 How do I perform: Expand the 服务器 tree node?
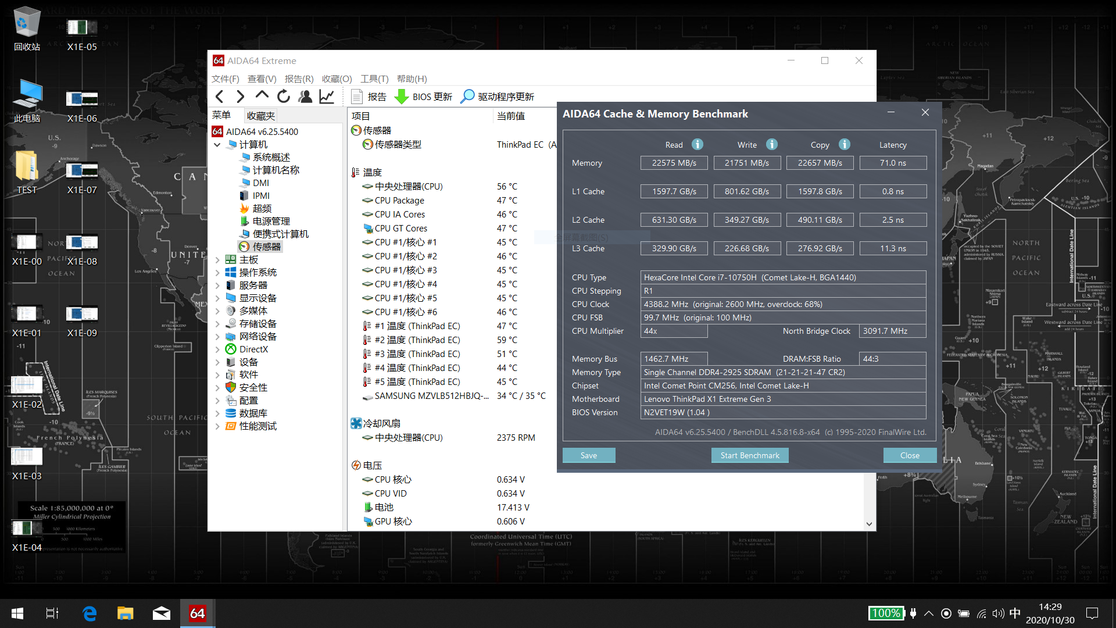click(217, 286)
